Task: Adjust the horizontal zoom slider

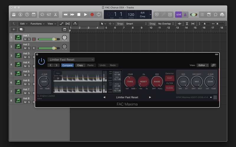Action: coord(217,24)
